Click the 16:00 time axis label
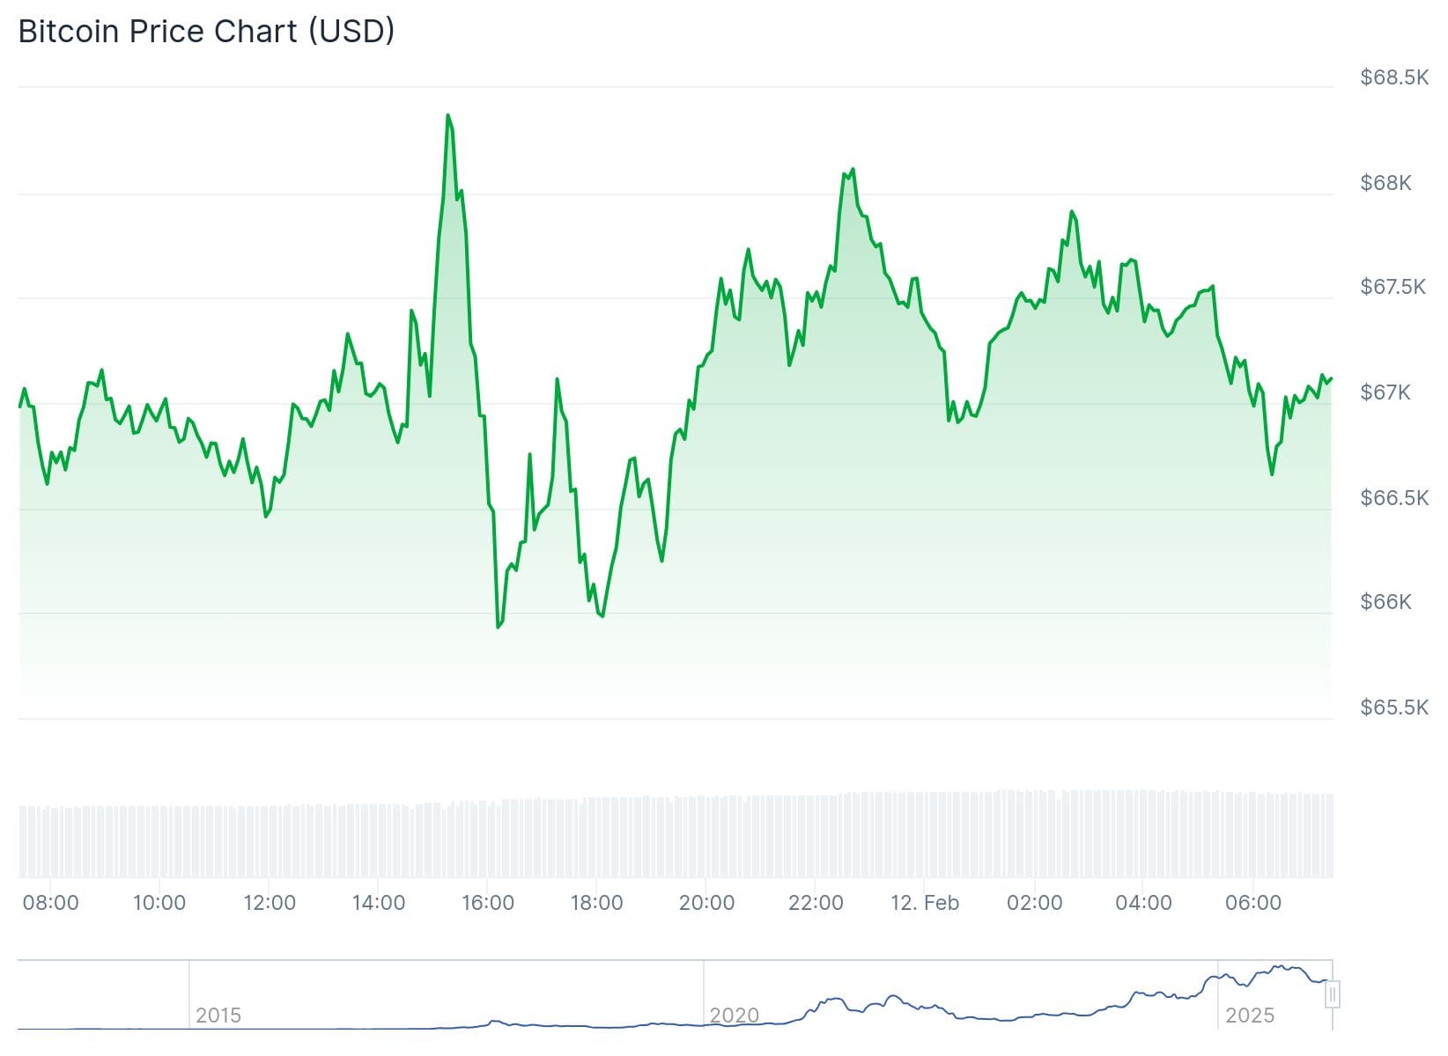Image resolution: width=1448 pixels, height=1056 pixels. click(x=488, y=903)
